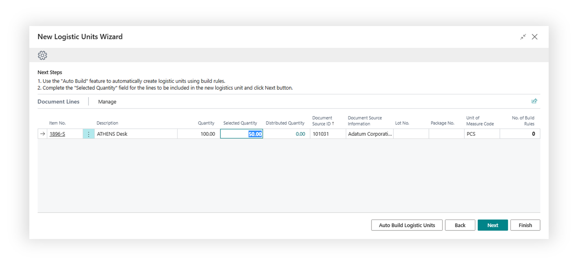Open the row options three-dot menu
578x265 pixels.
pyautogui.click(x=88, y=134)
